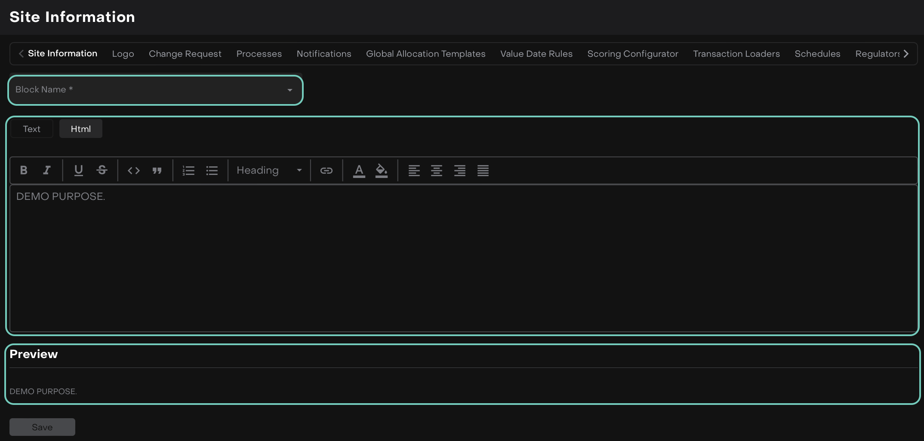Image resolution: width=924 pixels, height=441 pixels.
Task: Switch editor to Text mode
Action: tap(31, 129)
